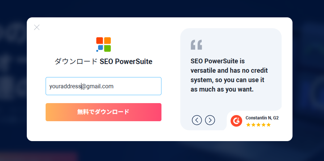Click the fourth star of the rating

tap(264, 125)
